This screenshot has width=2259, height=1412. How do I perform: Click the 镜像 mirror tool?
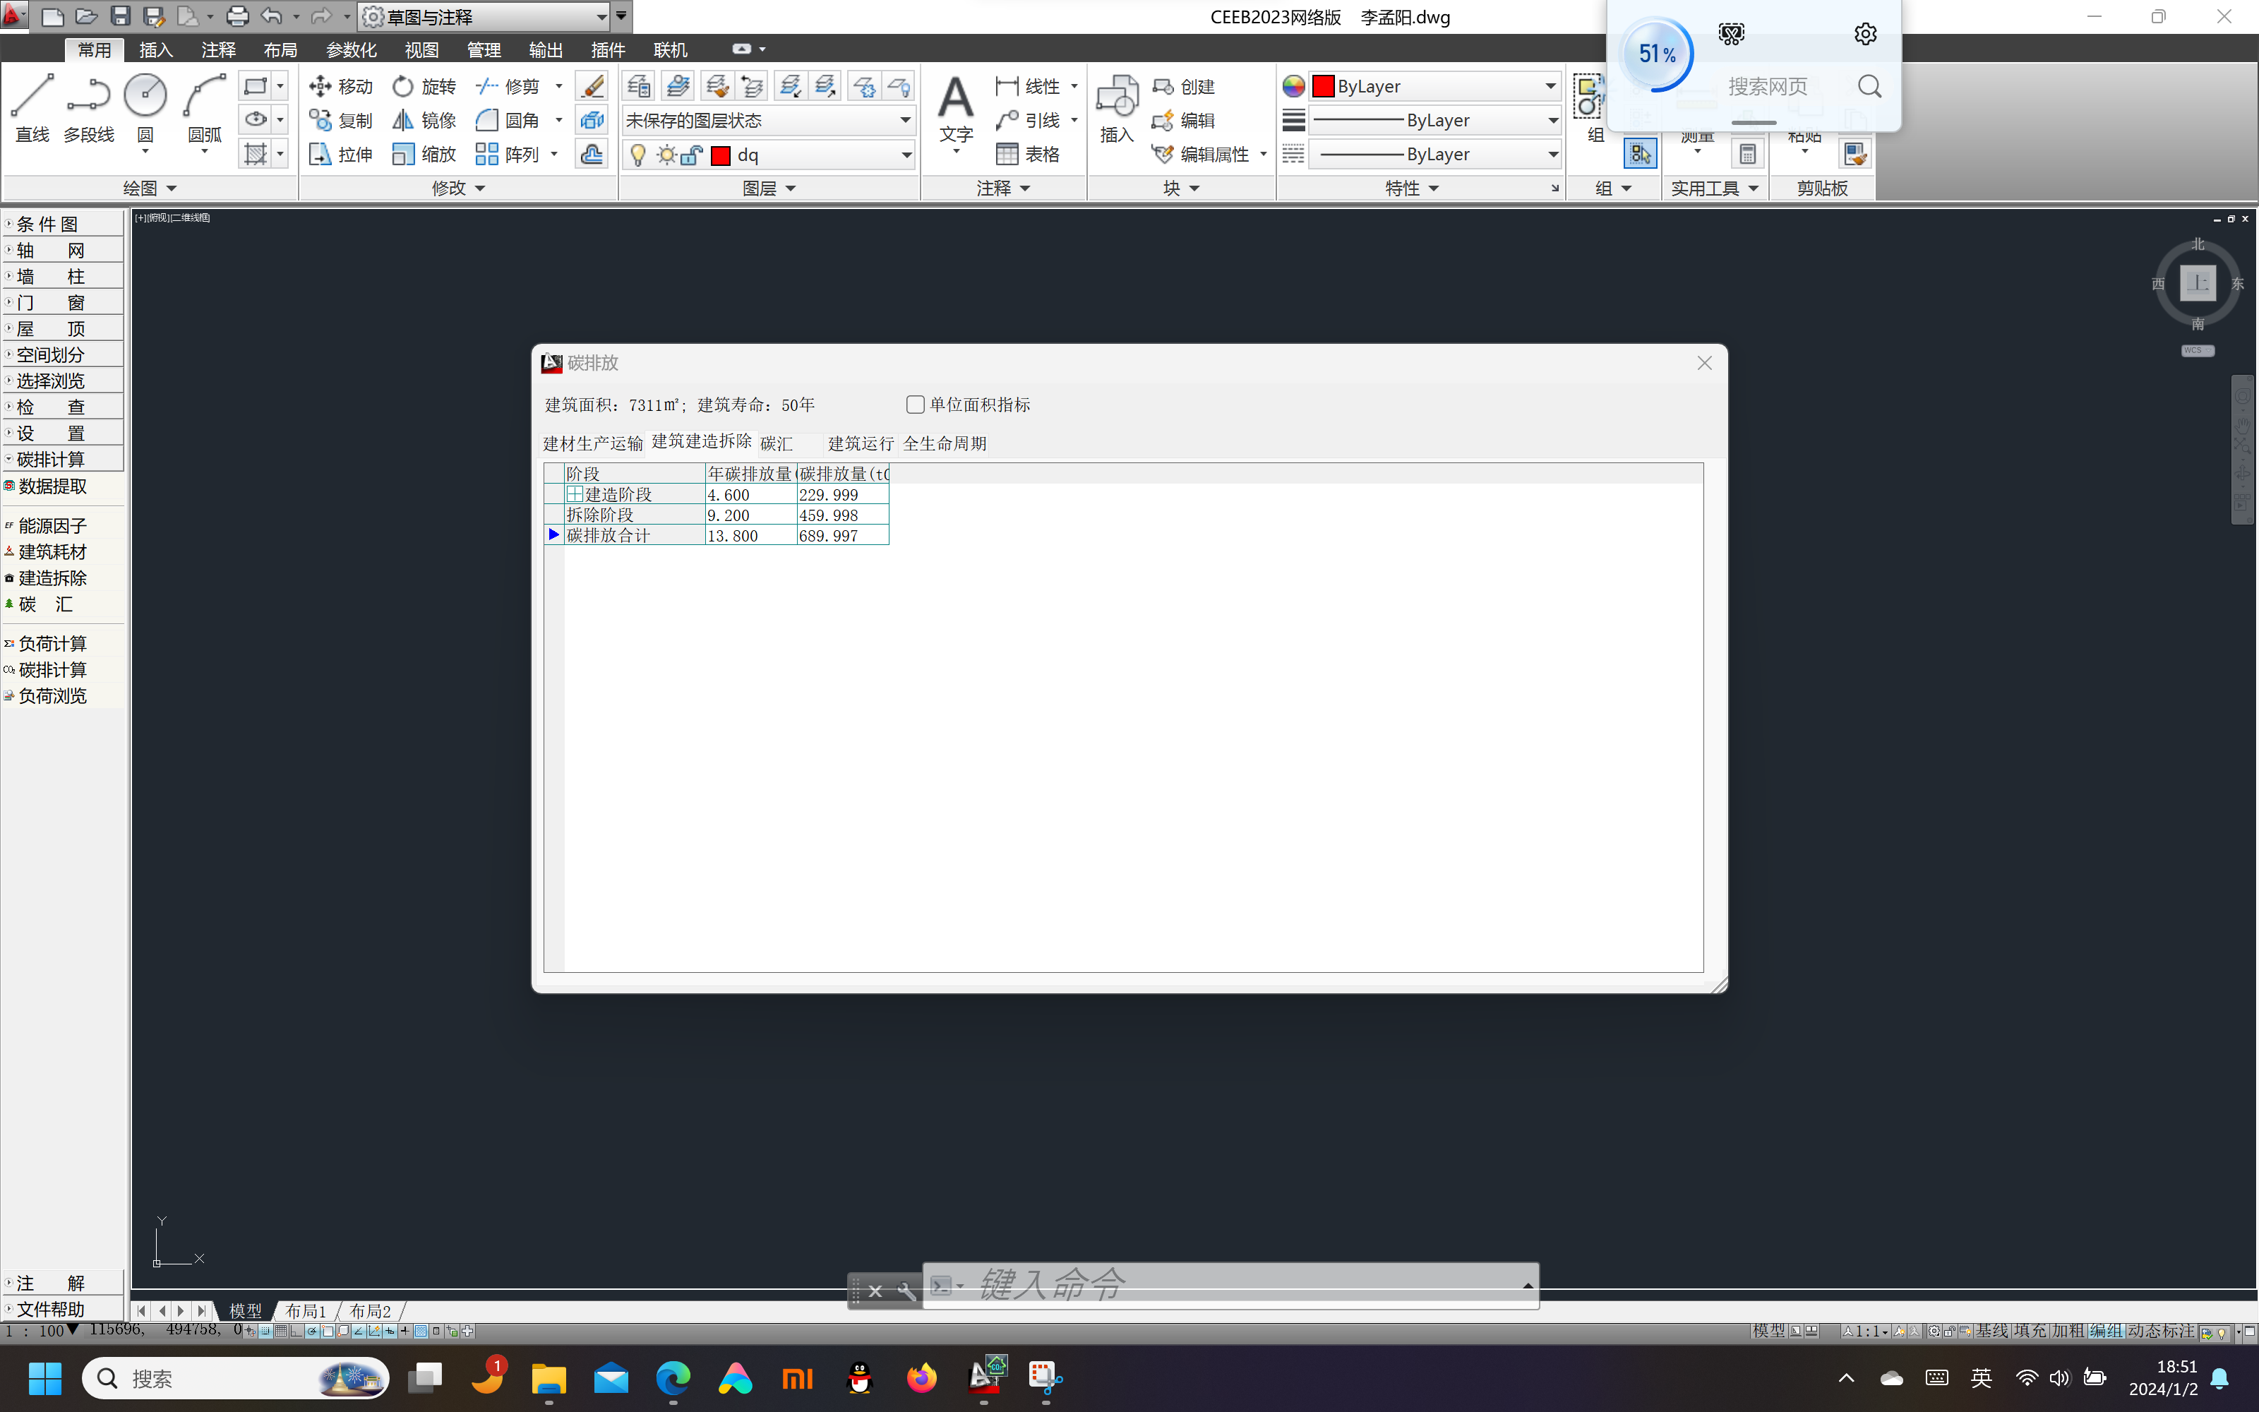click(425, 121)
